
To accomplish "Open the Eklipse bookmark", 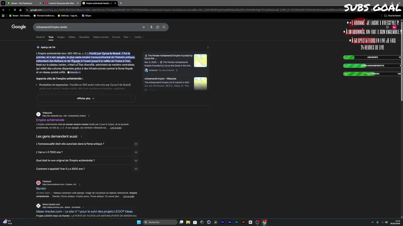I will click(87, 15).
